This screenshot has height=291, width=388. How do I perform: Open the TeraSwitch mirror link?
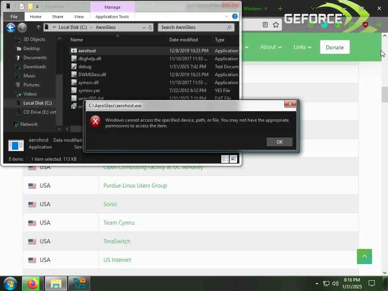pos(117,241)
